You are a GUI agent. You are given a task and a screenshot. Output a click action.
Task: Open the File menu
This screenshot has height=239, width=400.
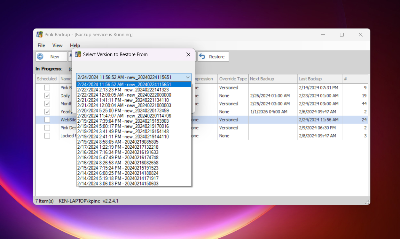pyautogui.click(x=41, y=45)
